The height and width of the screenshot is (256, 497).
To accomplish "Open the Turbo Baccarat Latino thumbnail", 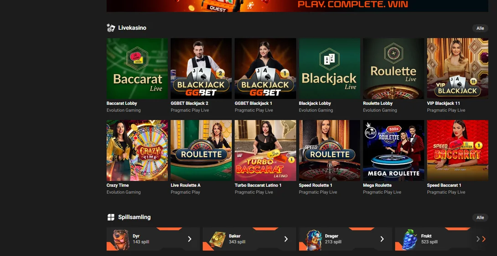I will pos(265,151).
